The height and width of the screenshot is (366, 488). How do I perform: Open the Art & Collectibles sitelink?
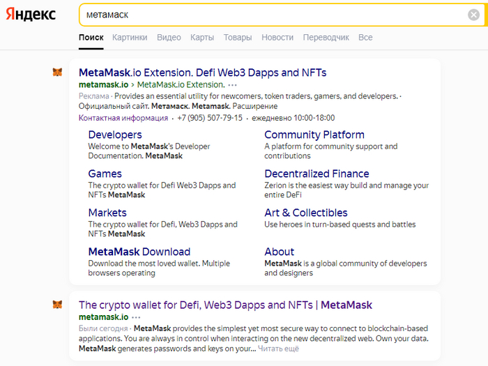[x=306, y=213]
